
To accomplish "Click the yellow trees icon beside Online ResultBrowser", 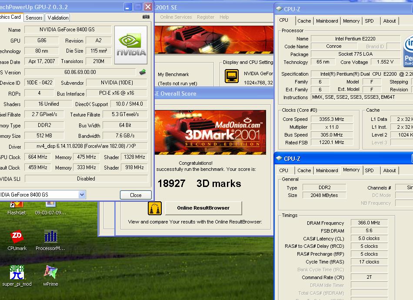I will (x=155, y=208).
